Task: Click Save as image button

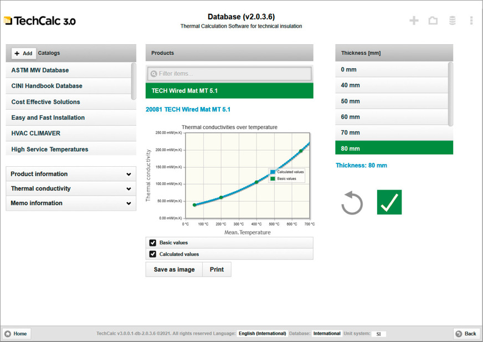Action: coord(174,269)
